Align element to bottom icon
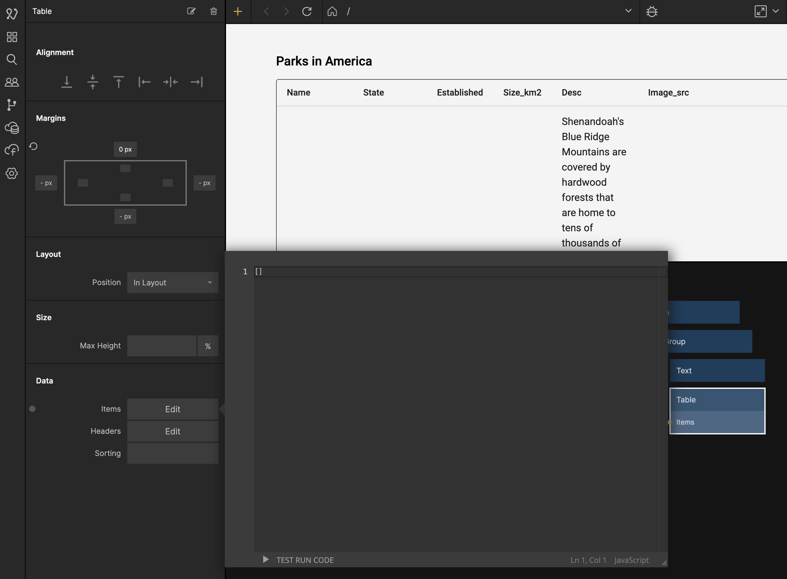This screenshot has width=787, height=579. click(x=66, y=82)
